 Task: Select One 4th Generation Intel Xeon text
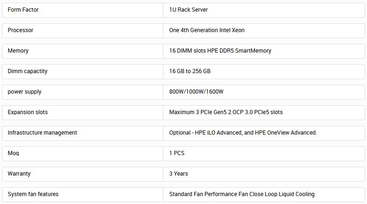click(x=207, y=30)
